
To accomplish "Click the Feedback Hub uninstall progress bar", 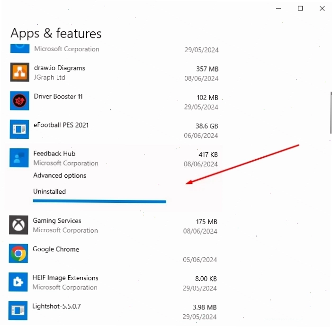I will tap(100, 201).
